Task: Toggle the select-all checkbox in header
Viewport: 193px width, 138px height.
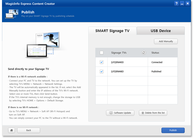Action: tap(101, 53)
